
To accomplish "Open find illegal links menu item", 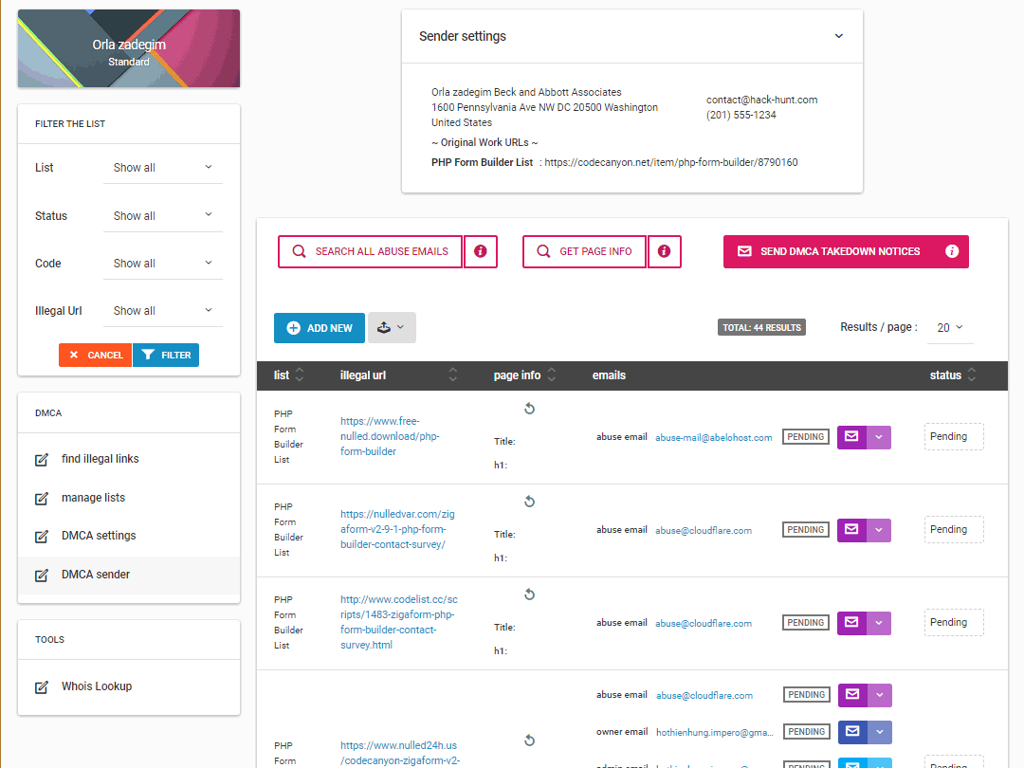I will click(129, 459).
